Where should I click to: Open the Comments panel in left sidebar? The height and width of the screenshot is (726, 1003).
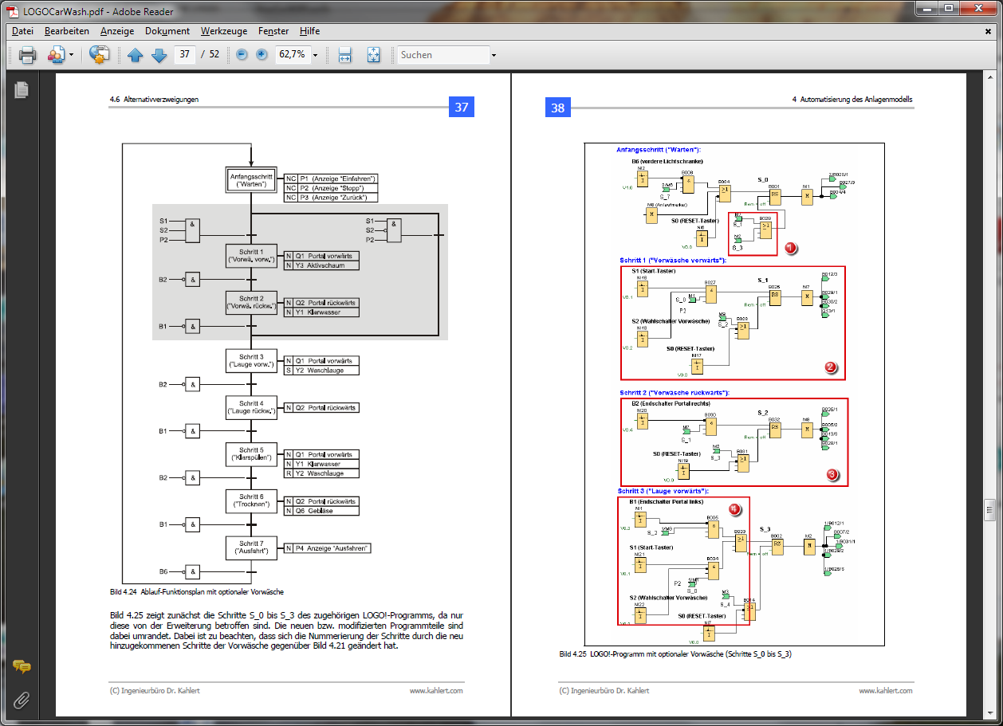pos(22,667)
